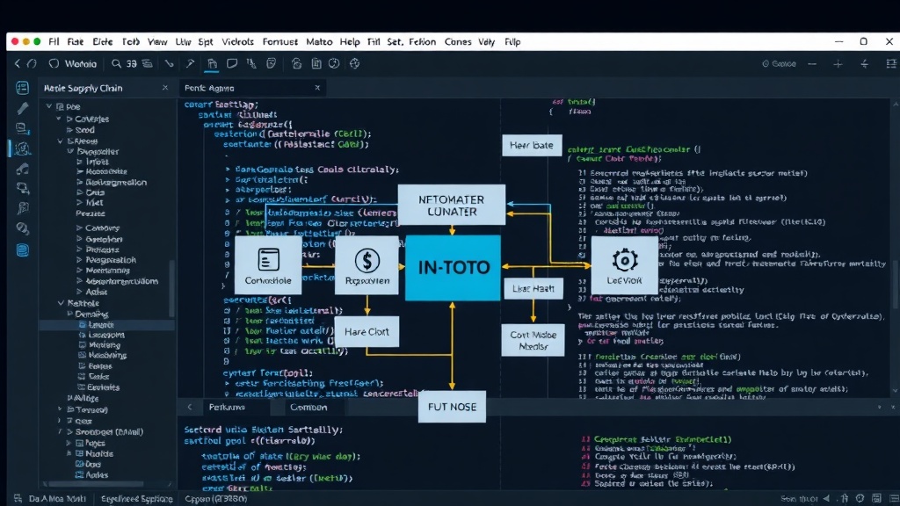Viewport: 900px width, 506px height.
Task: Expand the Mat tree item
Action: 79,203
